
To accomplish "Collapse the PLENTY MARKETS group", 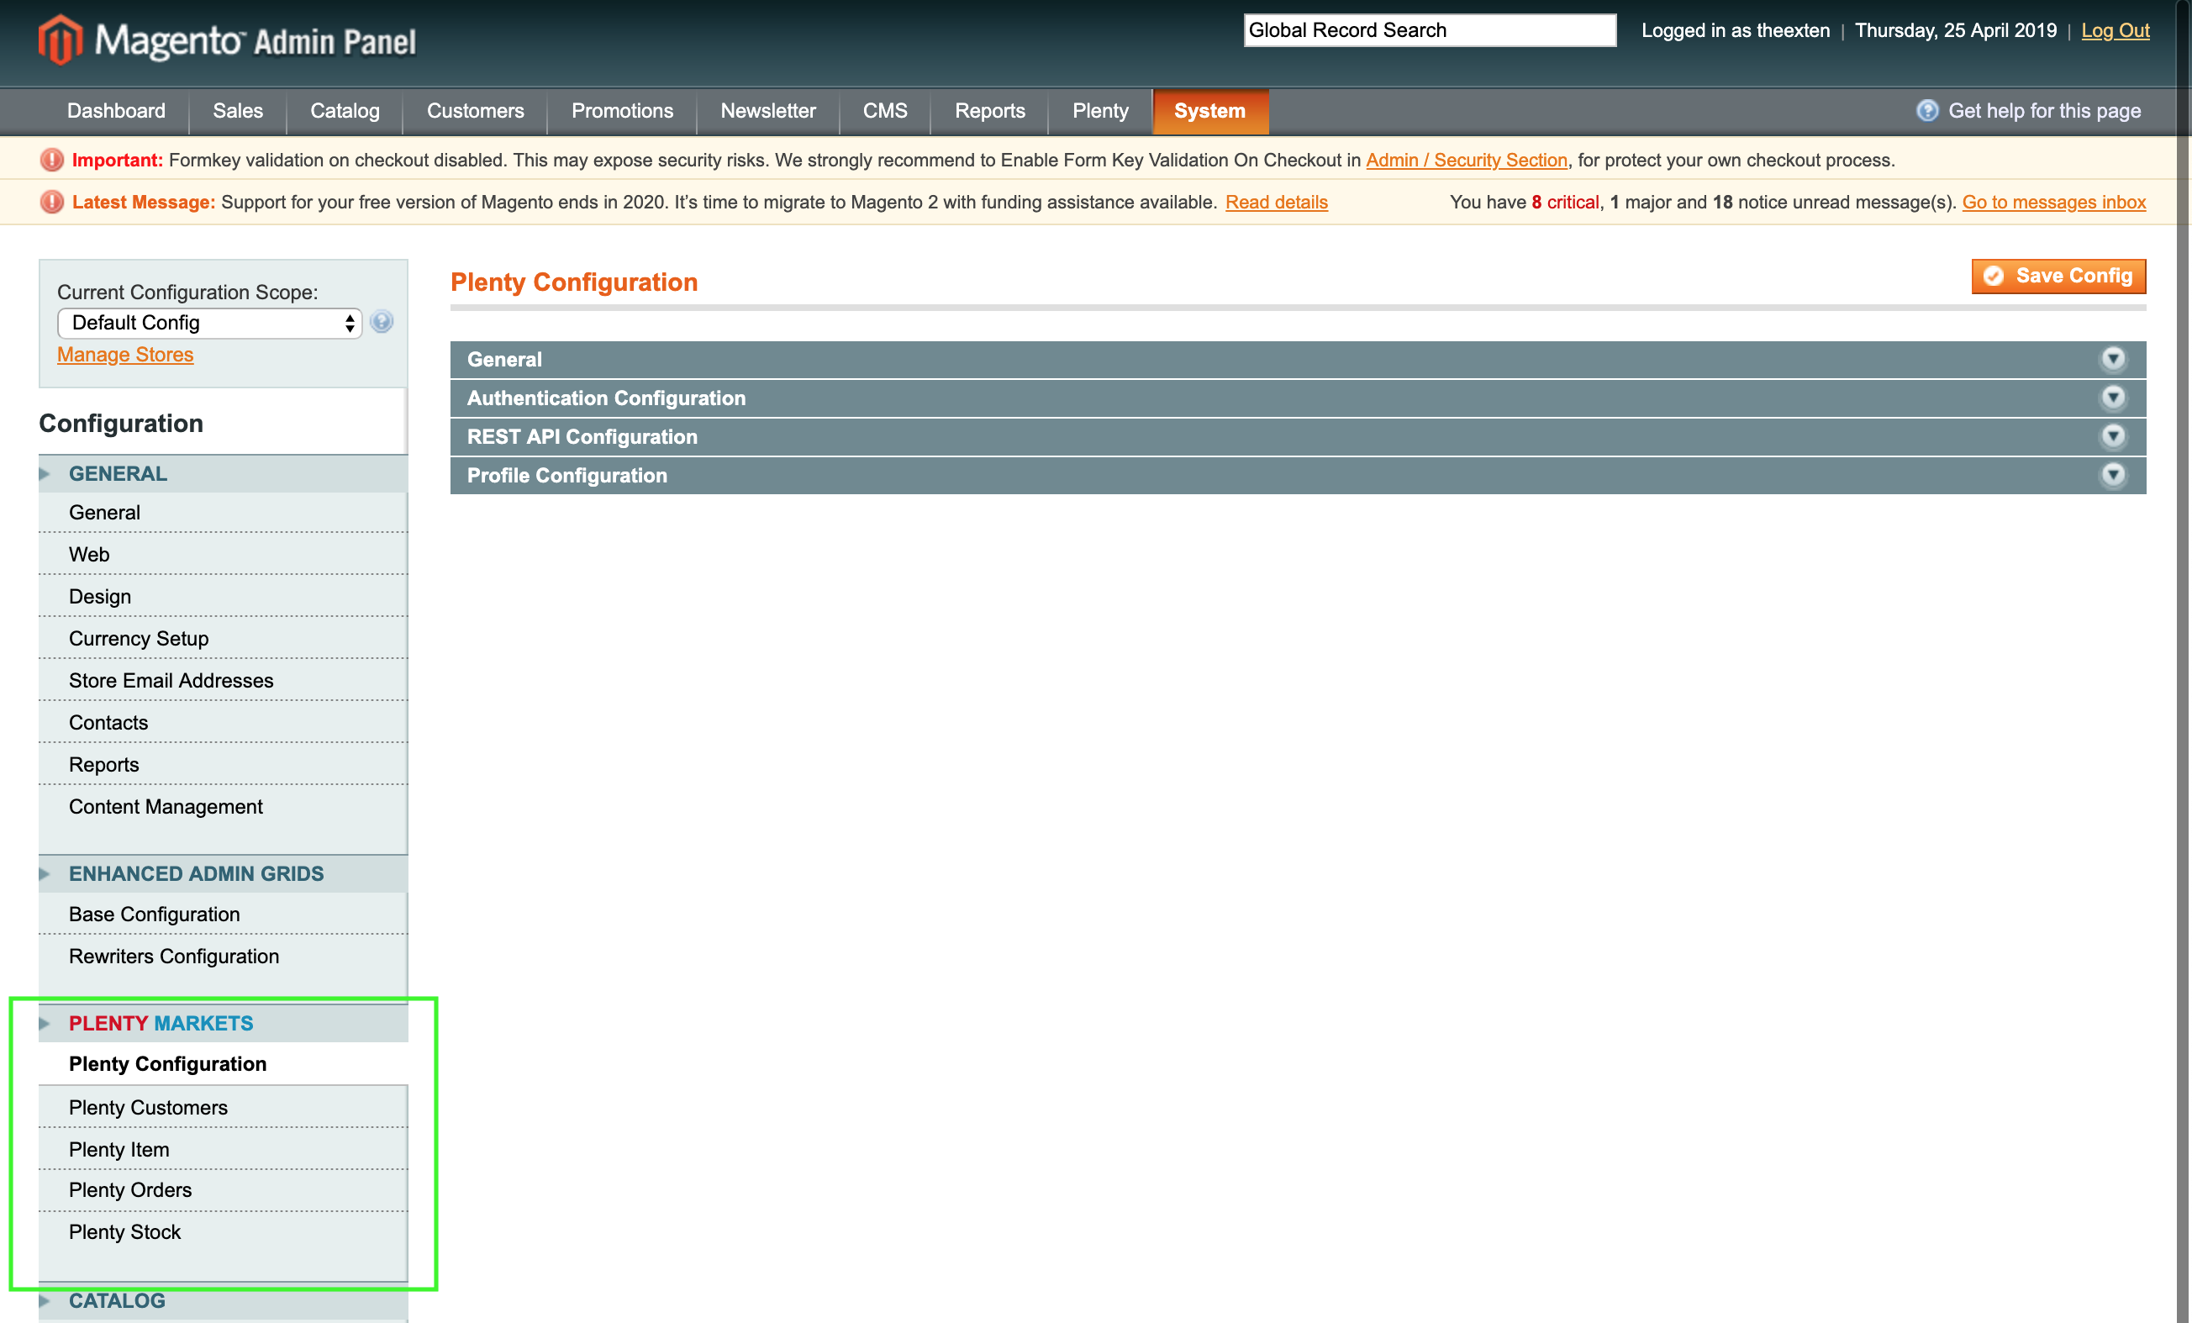I will click(x=224, y=1023).
